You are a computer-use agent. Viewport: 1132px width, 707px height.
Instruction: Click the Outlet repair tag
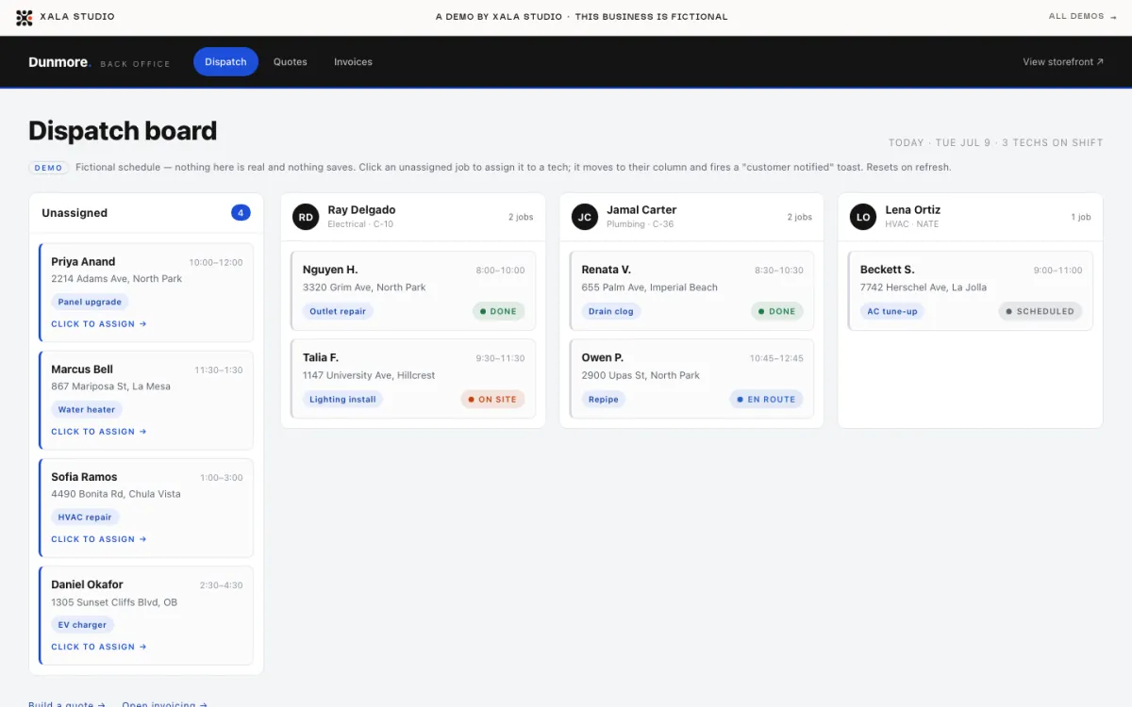[x=338, y=311]
